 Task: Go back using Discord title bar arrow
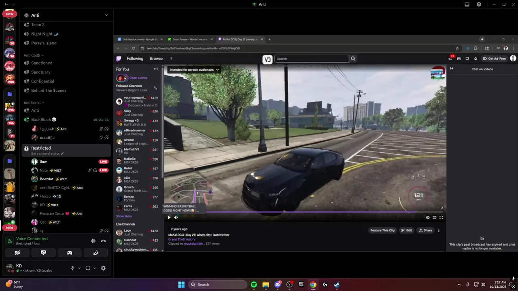pyautogui.click(x=6, y=4)
